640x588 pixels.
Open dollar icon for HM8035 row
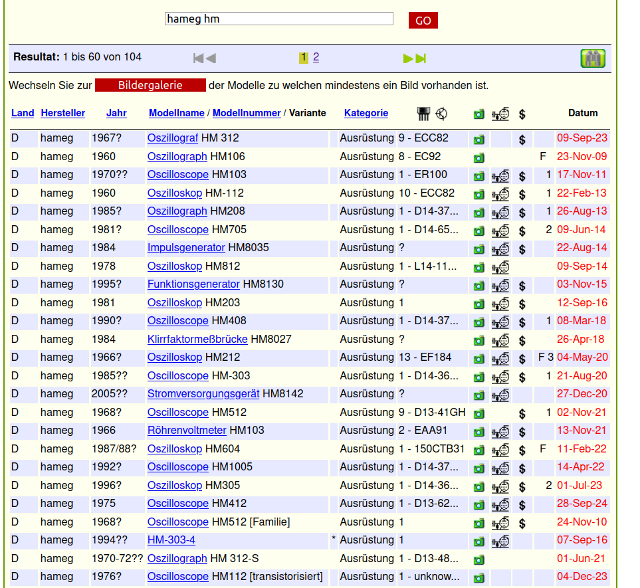[x=522, y=249]
